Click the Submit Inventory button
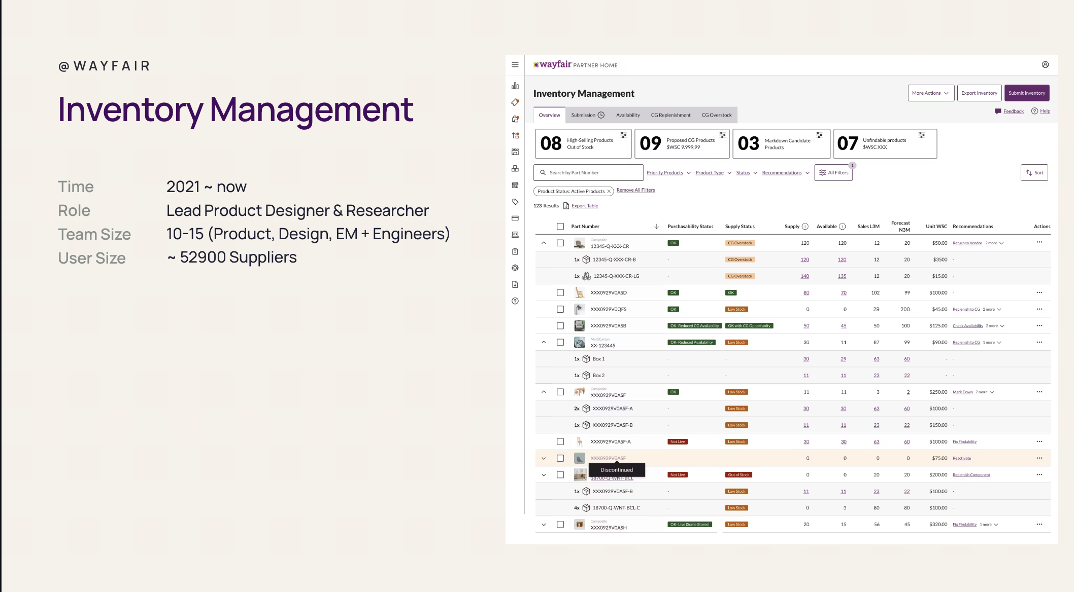The height and width of the screenshot is (592, 1074). click(x=1027, y=93)
